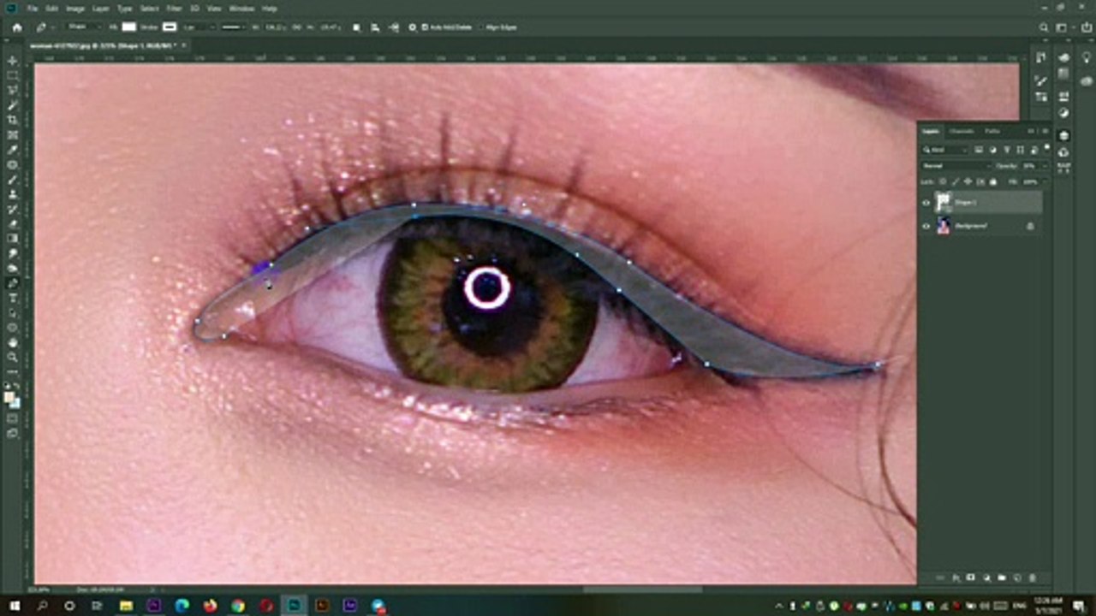The image size is (1096, 616).
Task: Toggle the Align Edges checkbox
Action: 481,27
